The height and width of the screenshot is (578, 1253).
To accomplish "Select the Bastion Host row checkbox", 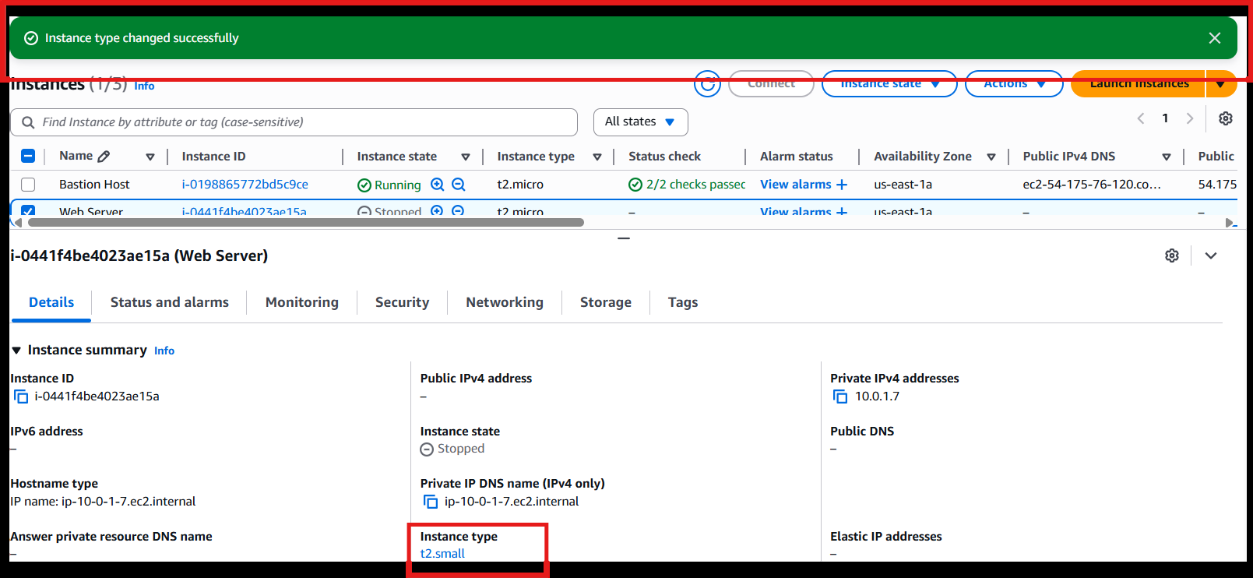I will point(28,185).
